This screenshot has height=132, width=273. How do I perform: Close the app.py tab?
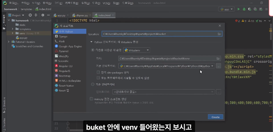pos(68,15)
